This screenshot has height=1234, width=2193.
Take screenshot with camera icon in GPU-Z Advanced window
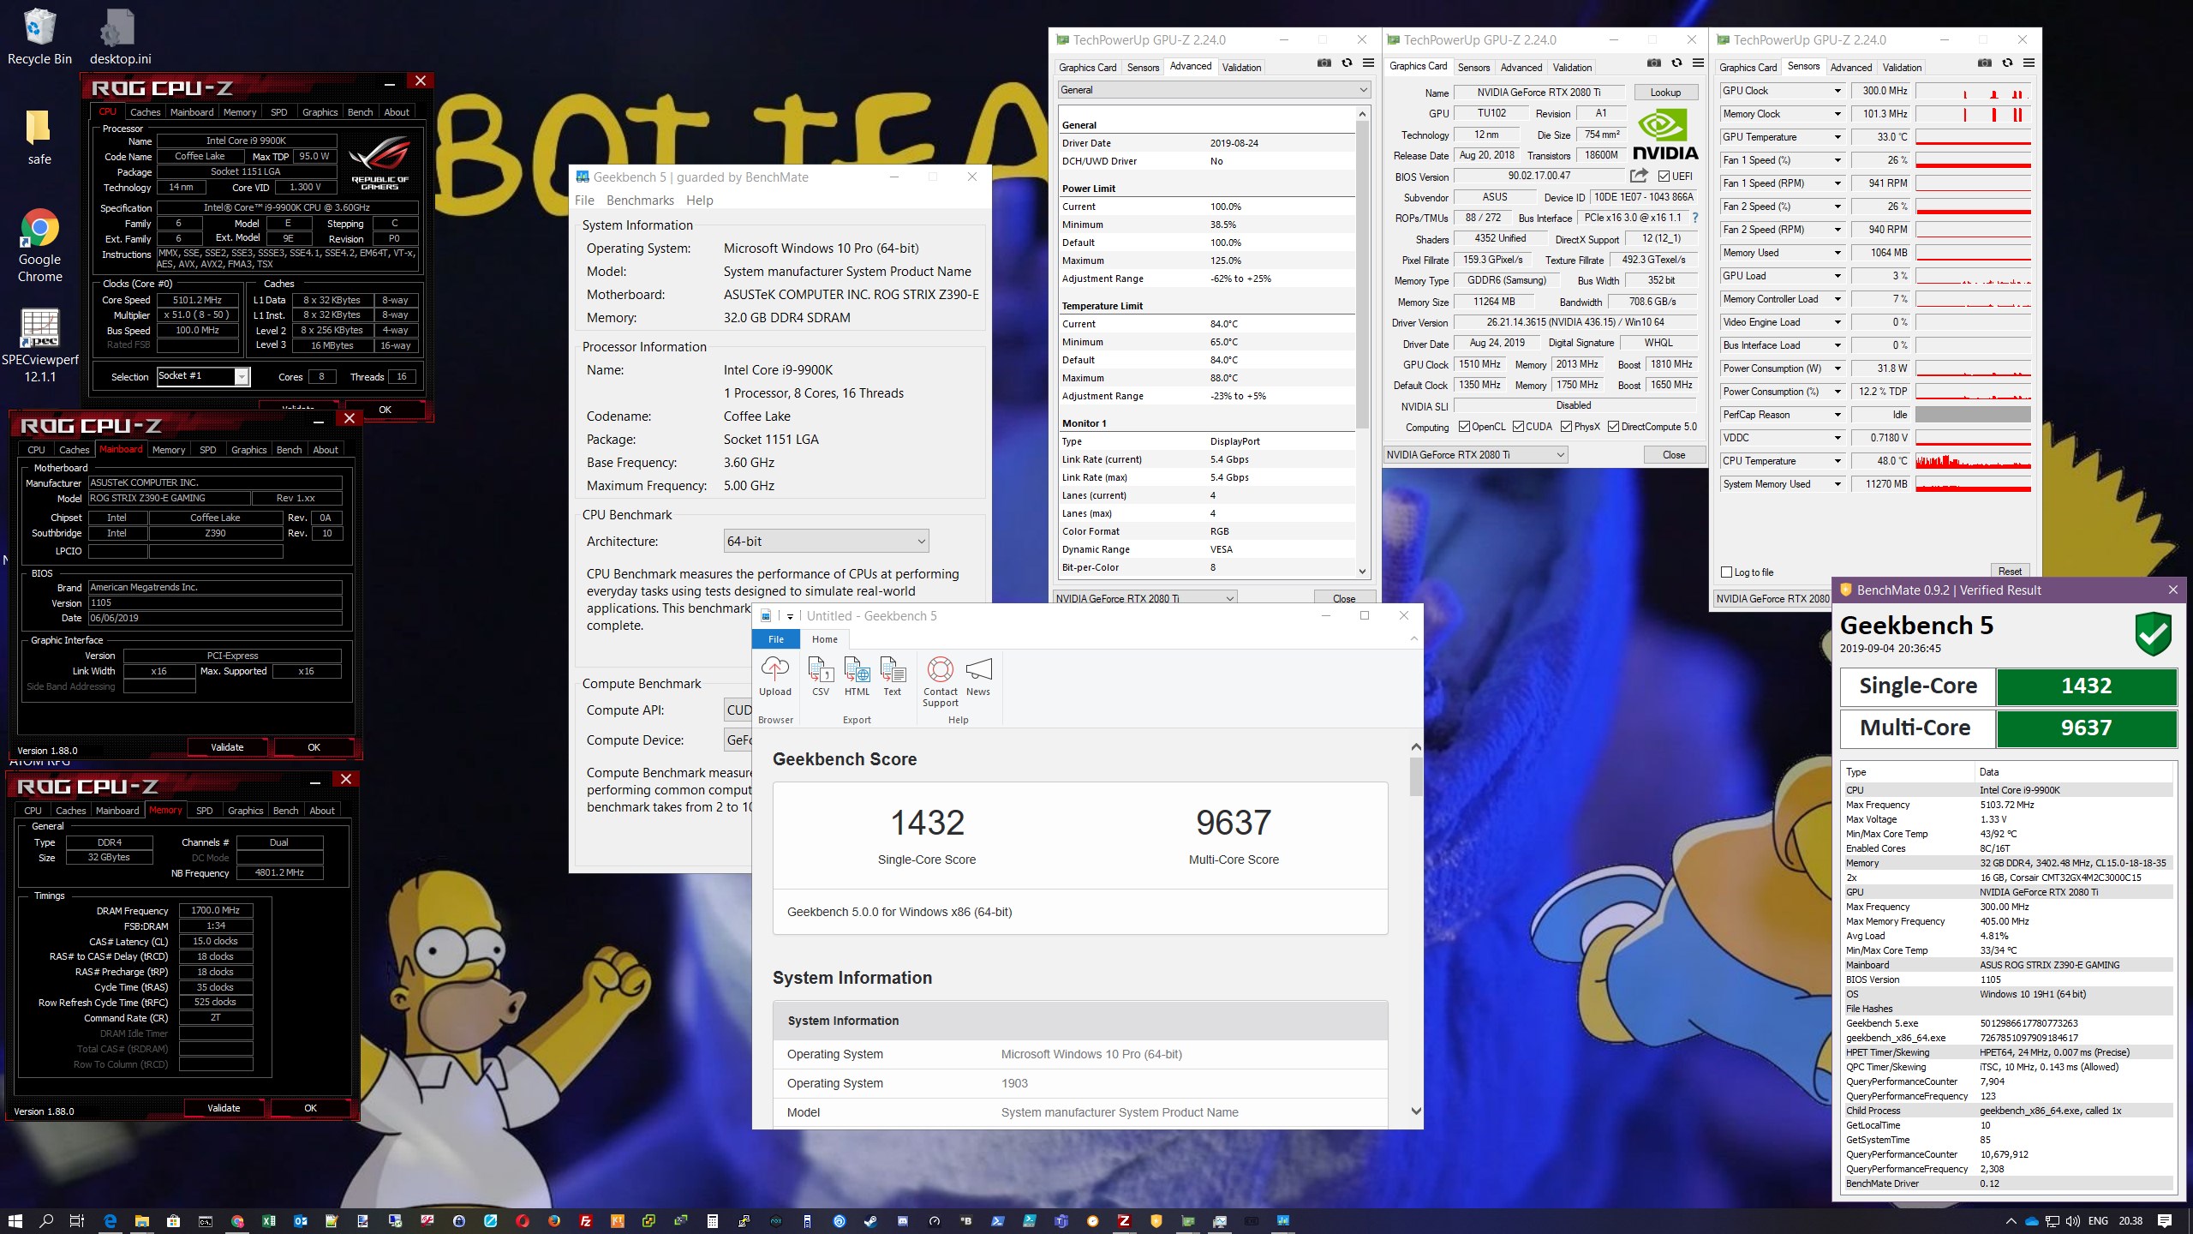pyautogui.click(x=1324, y=63)
